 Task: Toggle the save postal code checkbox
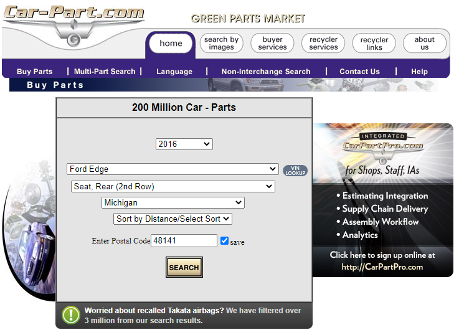point(224,241)
